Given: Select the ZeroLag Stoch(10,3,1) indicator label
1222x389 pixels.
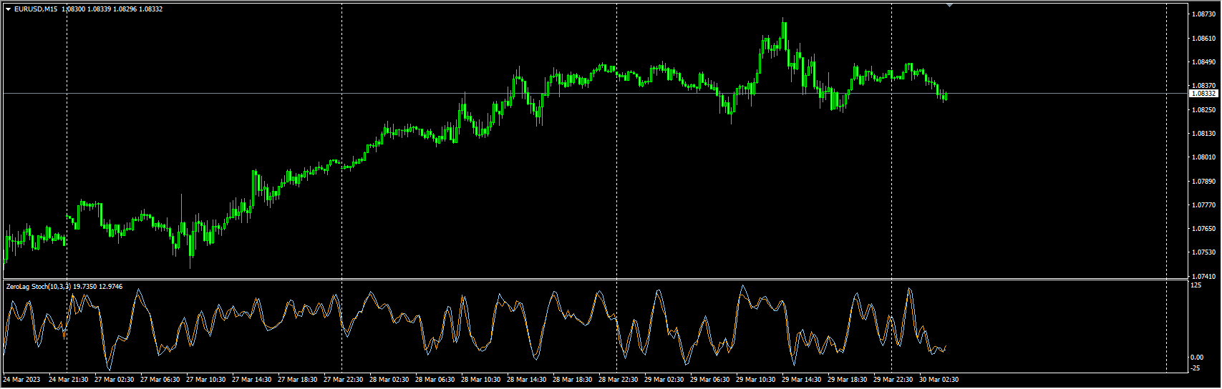Looking at the screenshot, I should coord(38,287).
